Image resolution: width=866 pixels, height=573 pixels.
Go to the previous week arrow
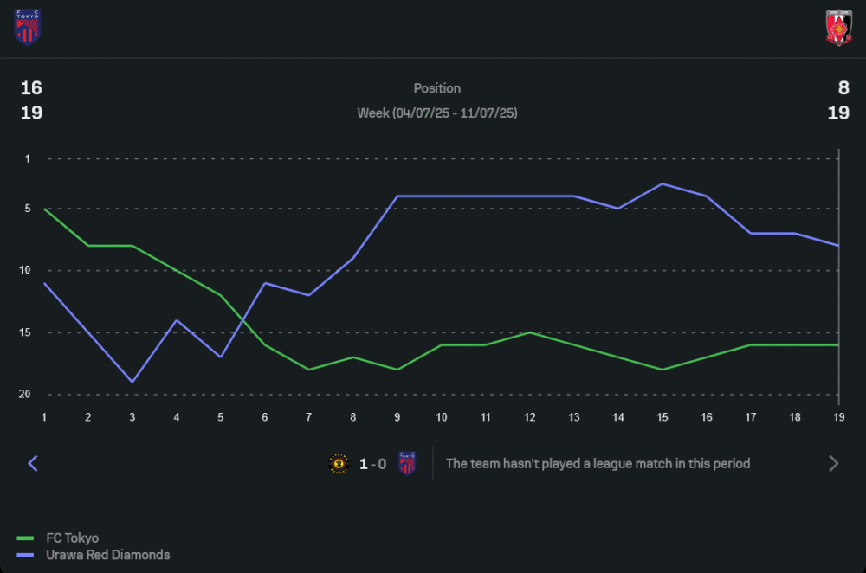coord(33,464)
